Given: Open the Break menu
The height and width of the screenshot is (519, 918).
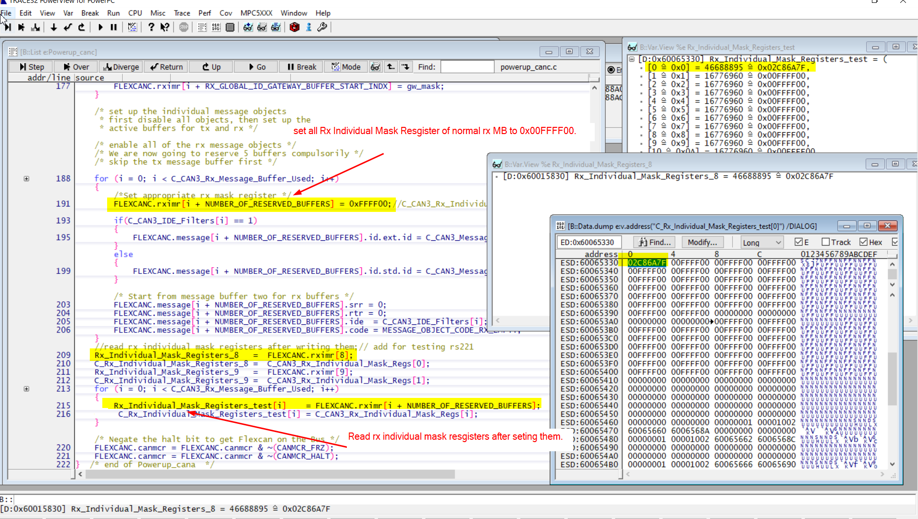Looking at the screenshot, I should pos(90,13).
